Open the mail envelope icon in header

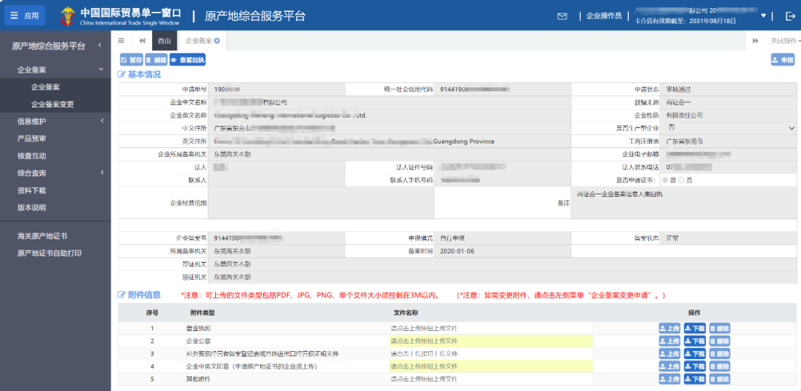click(562, 16)
